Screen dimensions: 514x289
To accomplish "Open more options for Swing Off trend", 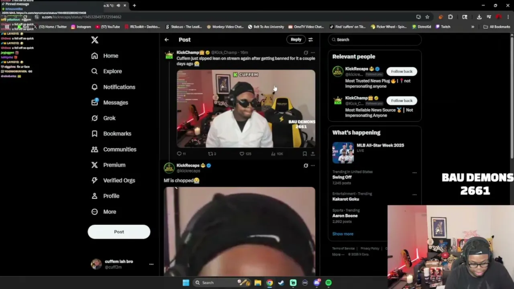I will coord(414,173).
